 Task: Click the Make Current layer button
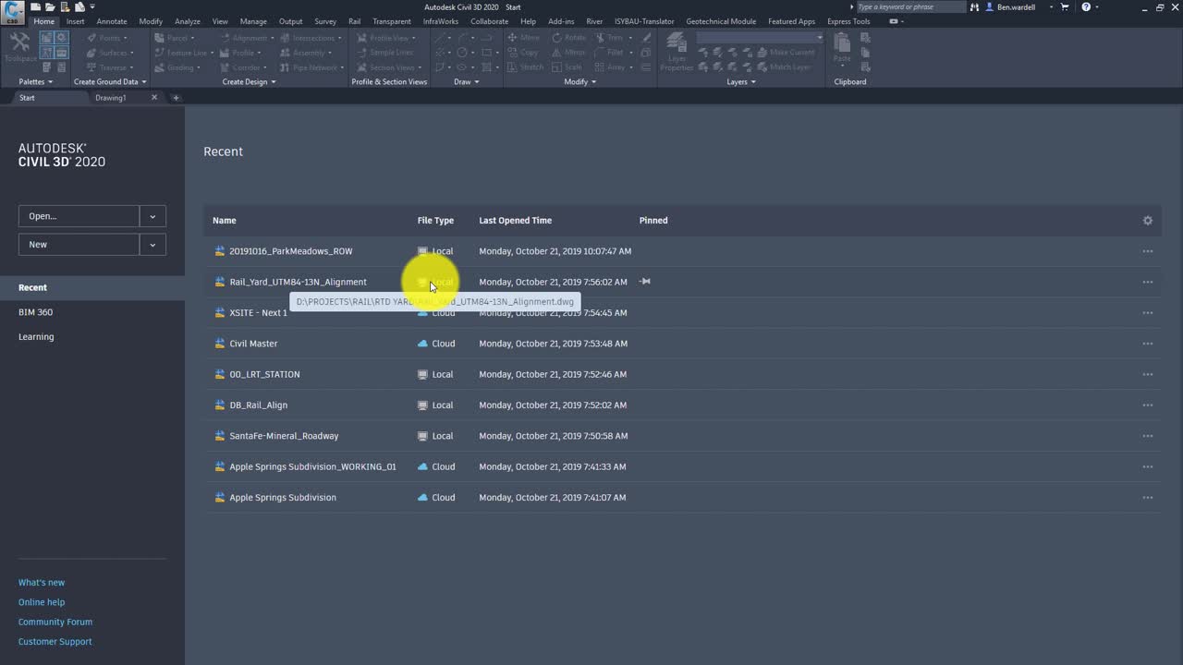coord(785,53)
